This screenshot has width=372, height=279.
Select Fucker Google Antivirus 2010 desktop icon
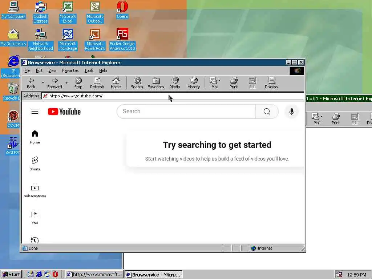pos(122,40)
